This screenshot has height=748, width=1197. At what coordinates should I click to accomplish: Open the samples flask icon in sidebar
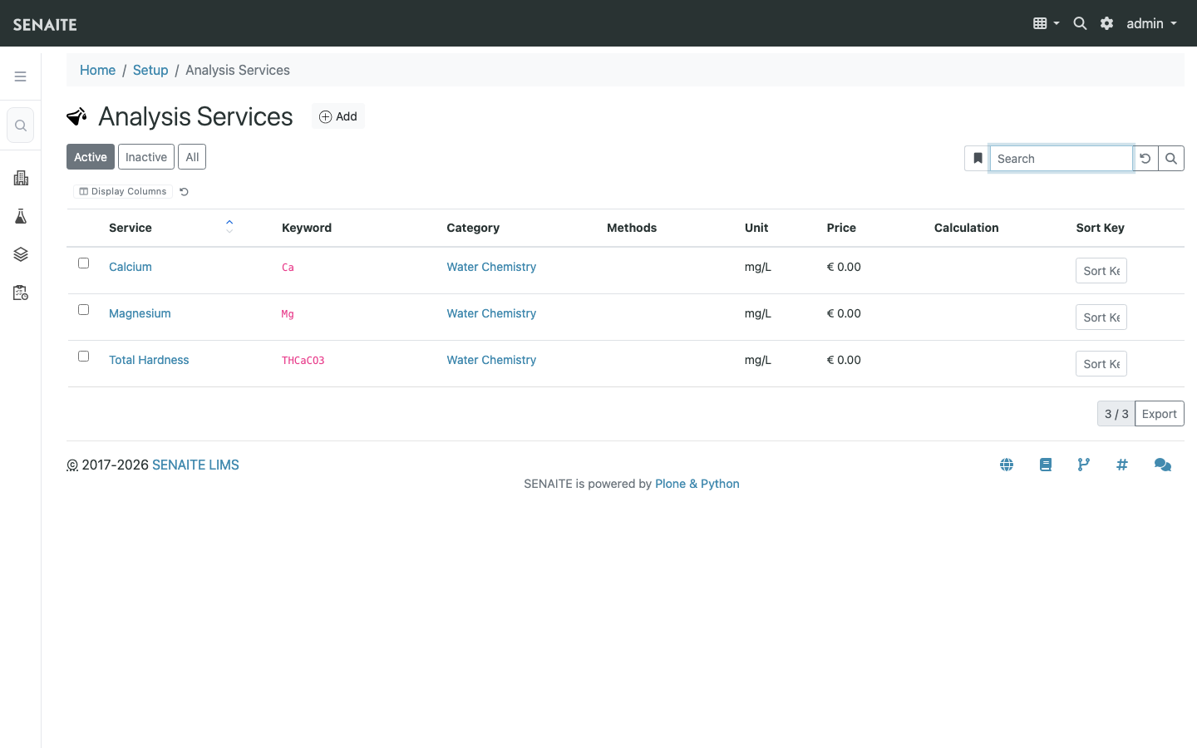[21, 216]
